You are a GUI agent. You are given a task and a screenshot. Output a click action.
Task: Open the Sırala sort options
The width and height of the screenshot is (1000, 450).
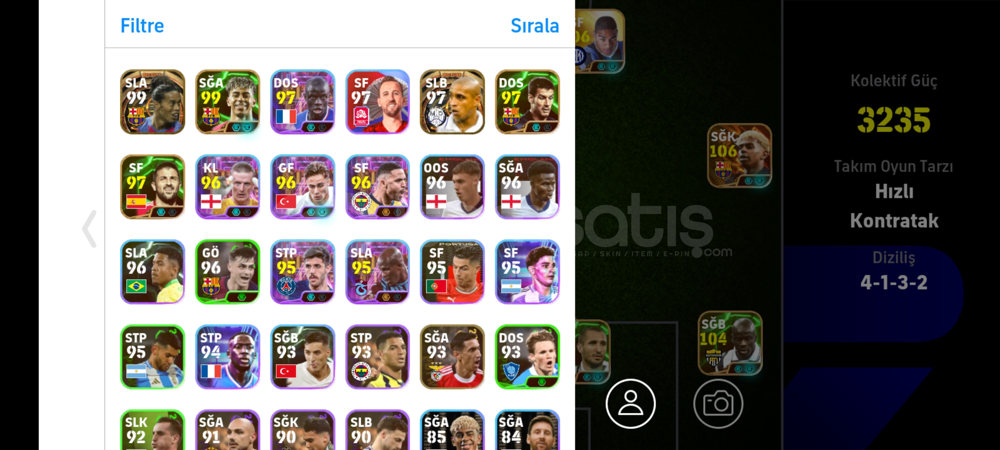tap(535, 26)
